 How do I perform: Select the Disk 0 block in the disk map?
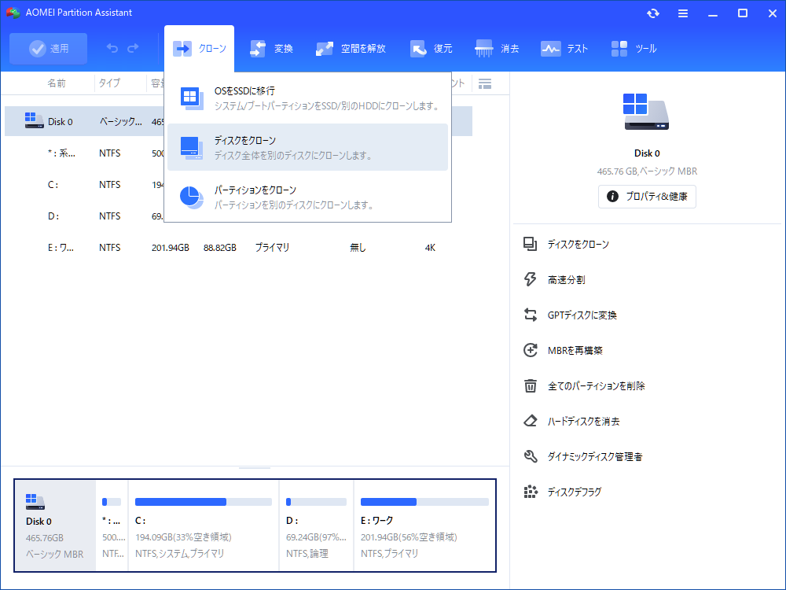click(55, 525)
